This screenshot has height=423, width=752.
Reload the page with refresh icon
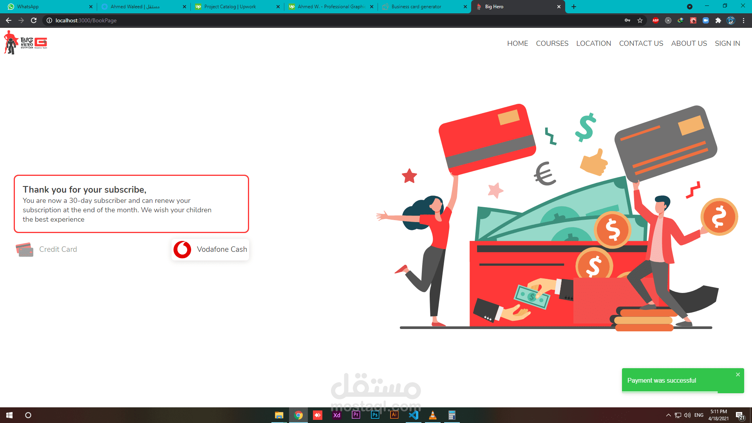tap(34, 20)
